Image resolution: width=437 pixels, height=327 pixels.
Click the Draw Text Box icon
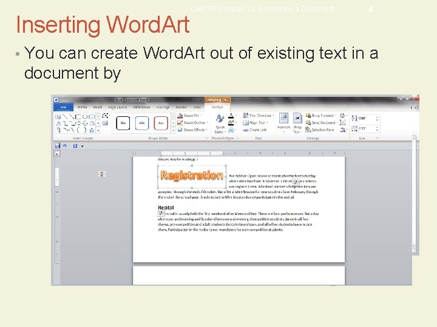(x=106, y=122)
